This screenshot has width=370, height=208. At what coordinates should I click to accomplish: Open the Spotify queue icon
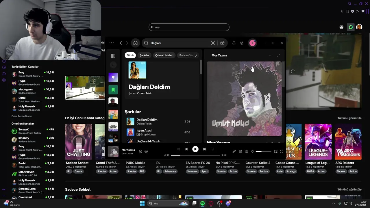(x=240, y=151)
